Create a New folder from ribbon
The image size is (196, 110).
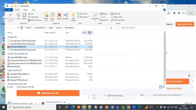coord(73,17)
